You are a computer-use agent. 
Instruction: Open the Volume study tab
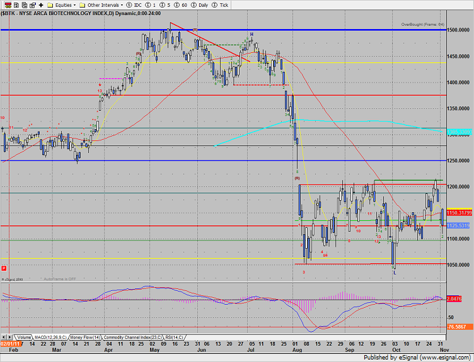(23, 337)
